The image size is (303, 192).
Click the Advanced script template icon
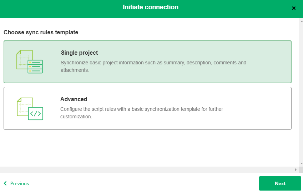tap(30, 109)
